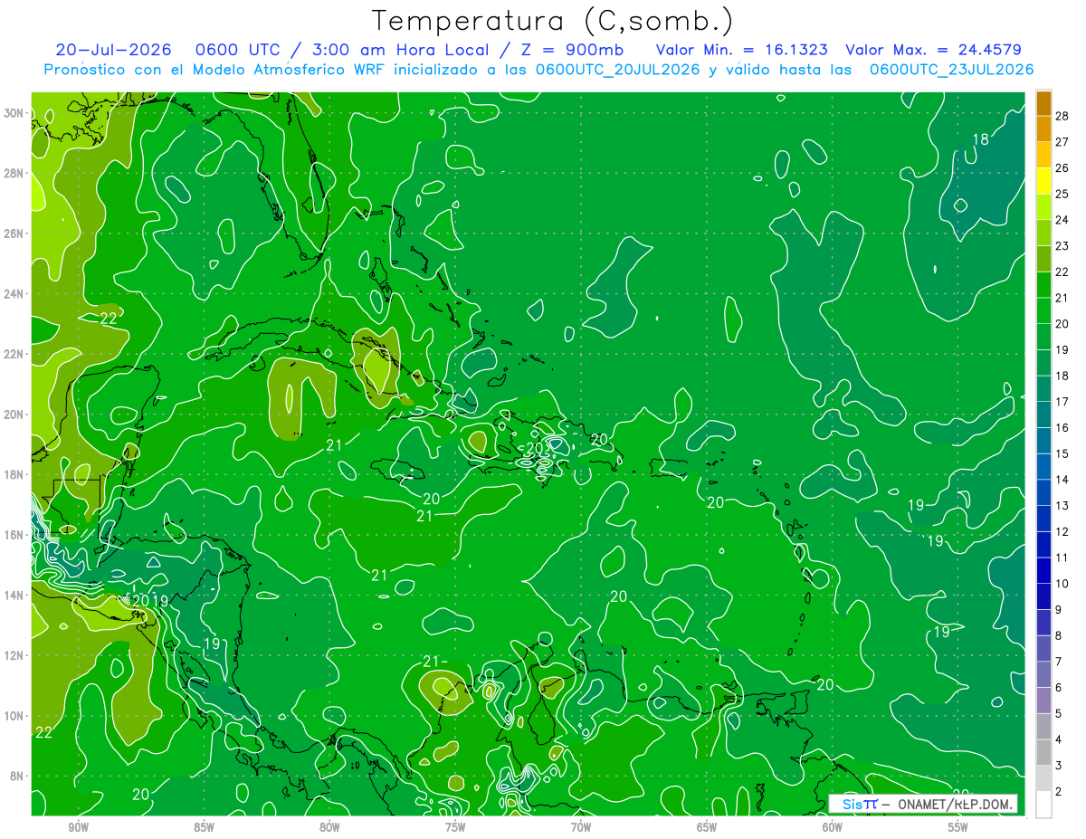Click the '90W' longitude axis label
The image size is (1086, 839).
[x=78, y=826]
